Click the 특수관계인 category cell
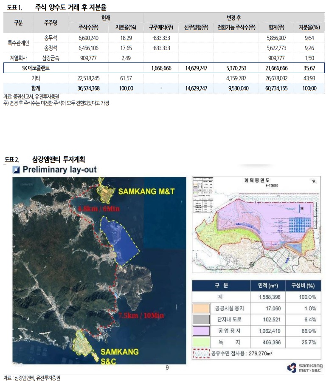The height and width of the screenshot is (382, 326). coord(18,43)
